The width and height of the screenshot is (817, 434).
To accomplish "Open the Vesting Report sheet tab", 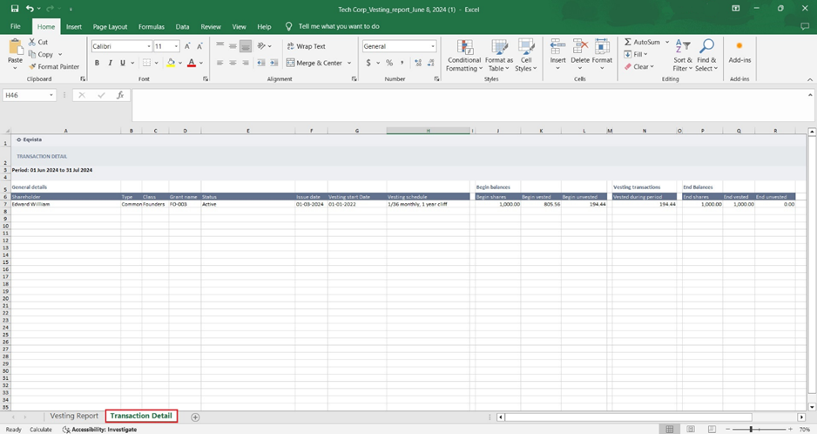I will coord(74,416).
